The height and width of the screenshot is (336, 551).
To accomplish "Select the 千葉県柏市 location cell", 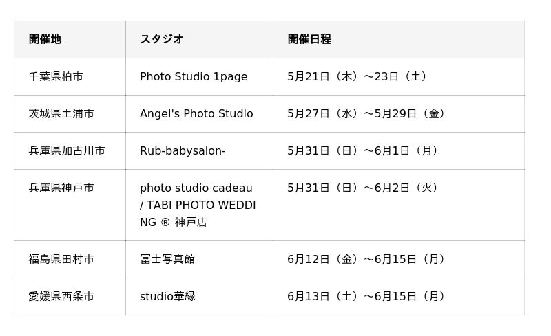I will pyautogui.click(x=56, y=76).
